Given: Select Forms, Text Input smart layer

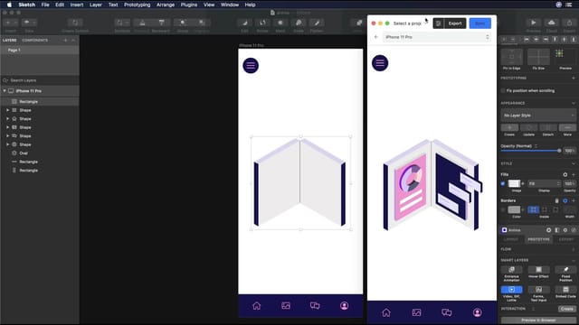Looking at the screenshot, I should [539, 290].
